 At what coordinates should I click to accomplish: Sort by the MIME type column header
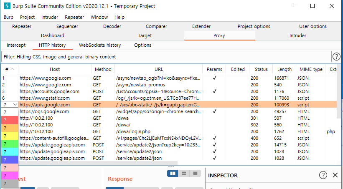(x=311, y=69)
